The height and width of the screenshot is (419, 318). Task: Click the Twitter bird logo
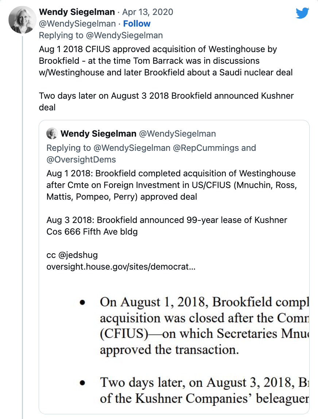point(302,13)
